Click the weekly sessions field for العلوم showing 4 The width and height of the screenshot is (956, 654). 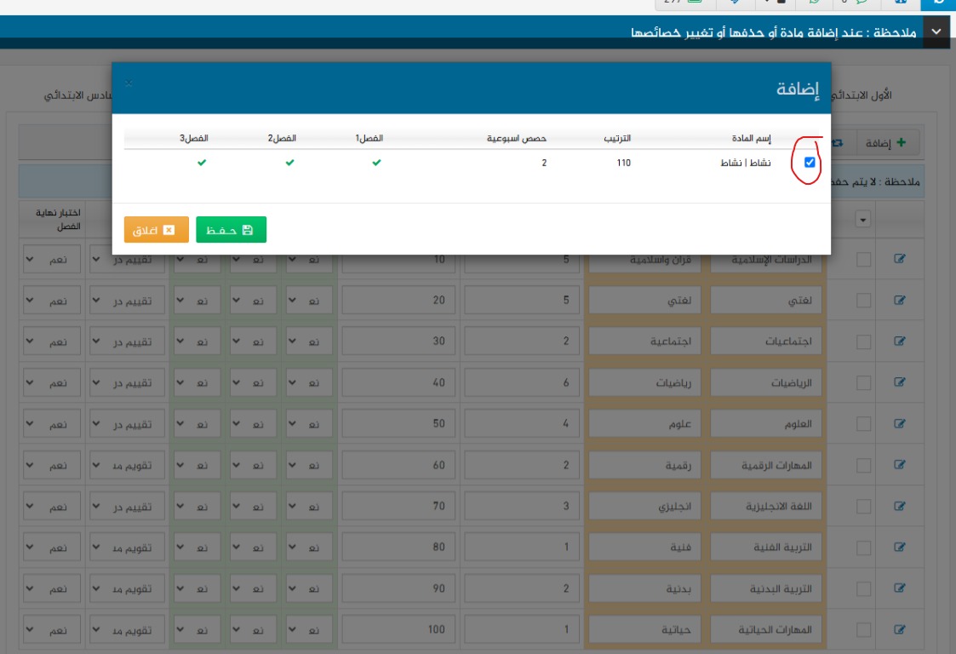point(522,424)
